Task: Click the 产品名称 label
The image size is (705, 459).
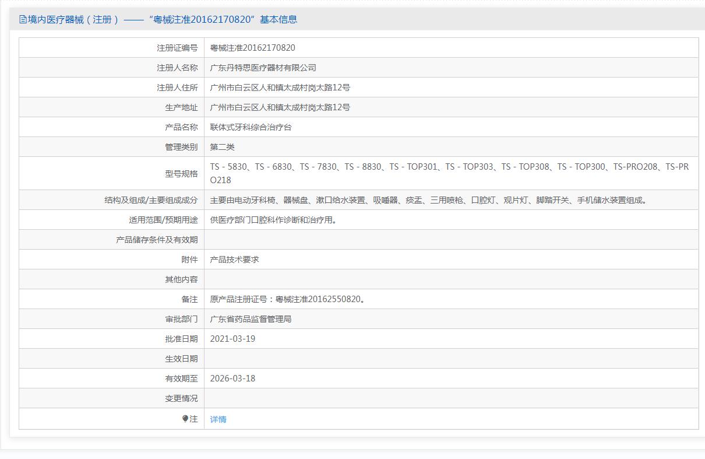Action: click(181, 127)
